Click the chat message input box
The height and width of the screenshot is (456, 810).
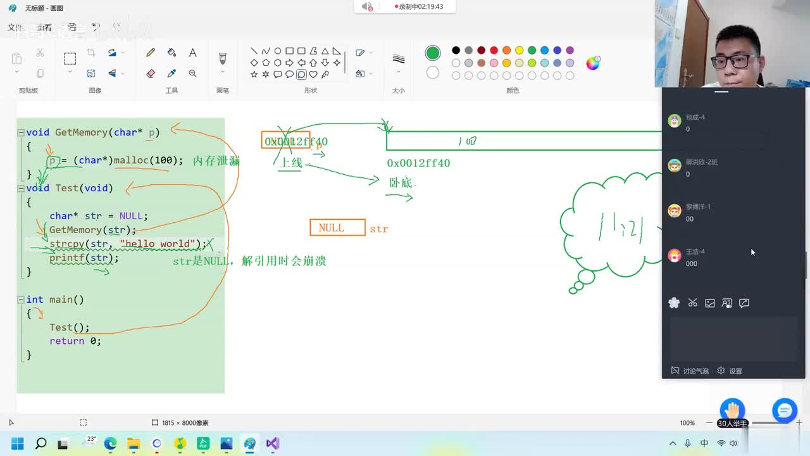coord(733,339)
